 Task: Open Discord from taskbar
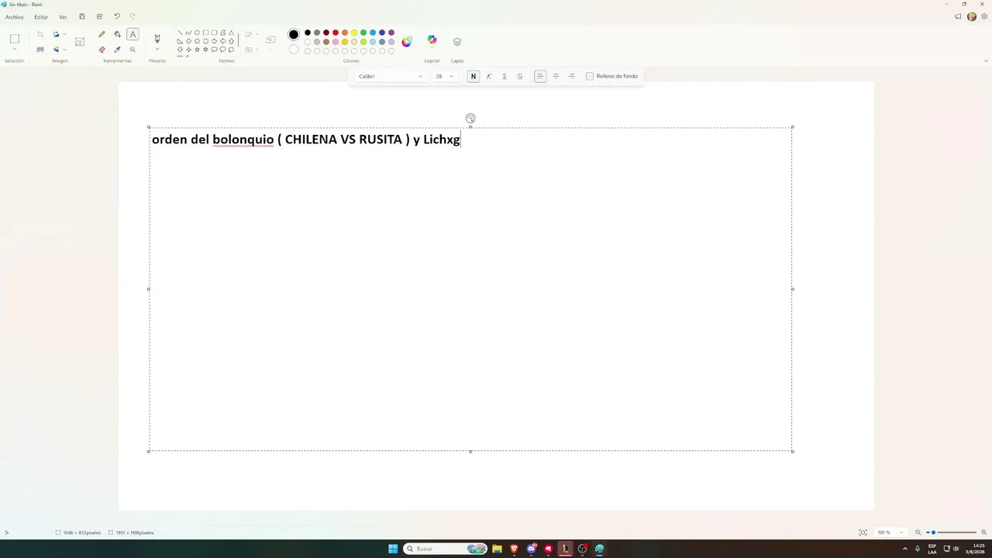click(531, 549)
